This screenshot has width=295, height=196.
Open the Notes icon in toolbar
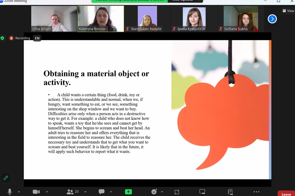(x=230, y=192)
